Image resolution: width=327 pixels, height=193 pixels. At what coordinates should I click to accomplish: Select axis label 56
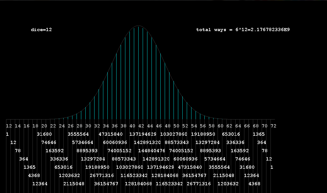pos(203,126)
